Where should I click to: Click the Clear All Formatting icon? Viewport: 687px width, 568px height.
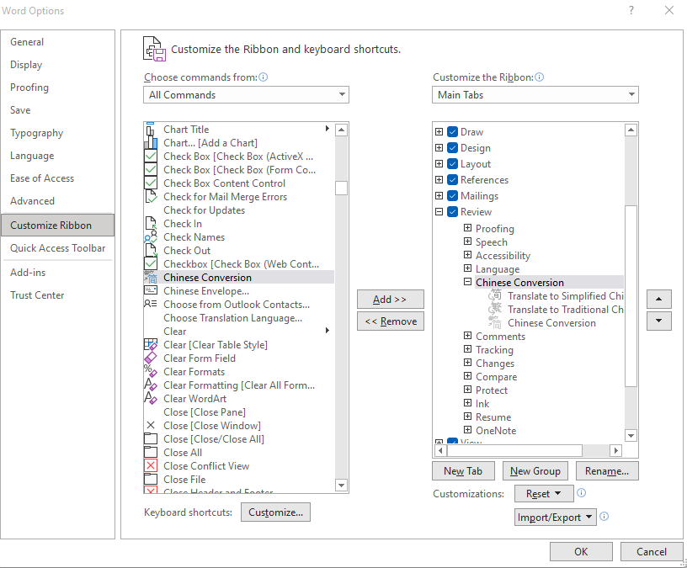click(x=151, y=385)
